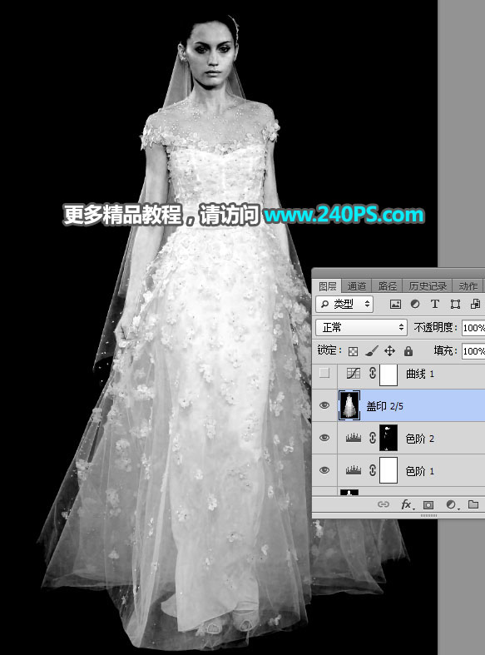Hide the 色阶 1 layer
This screenshot has width=485, height=655.
tap(324, 470)
